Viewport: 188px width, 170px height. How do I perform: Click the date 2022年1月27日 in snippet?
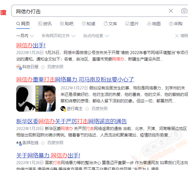tap(74, 88)
